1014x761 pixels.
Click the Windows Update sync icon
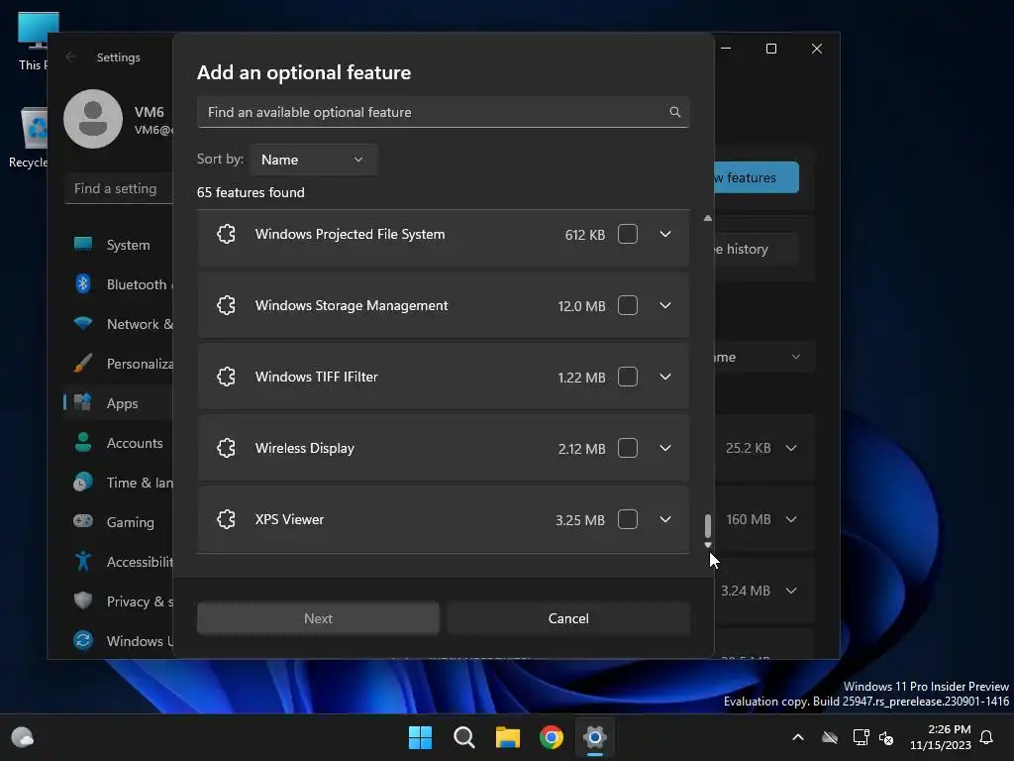83,640
